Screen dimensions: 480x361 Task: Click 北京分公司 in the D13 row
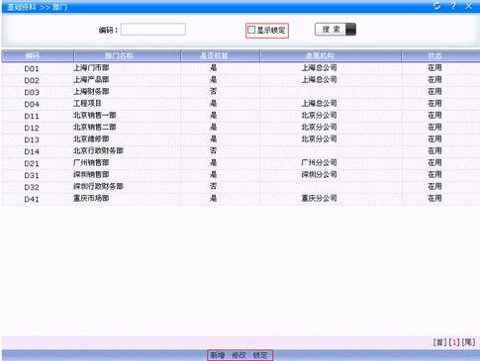pyautogui.click(x=319, y=139)
